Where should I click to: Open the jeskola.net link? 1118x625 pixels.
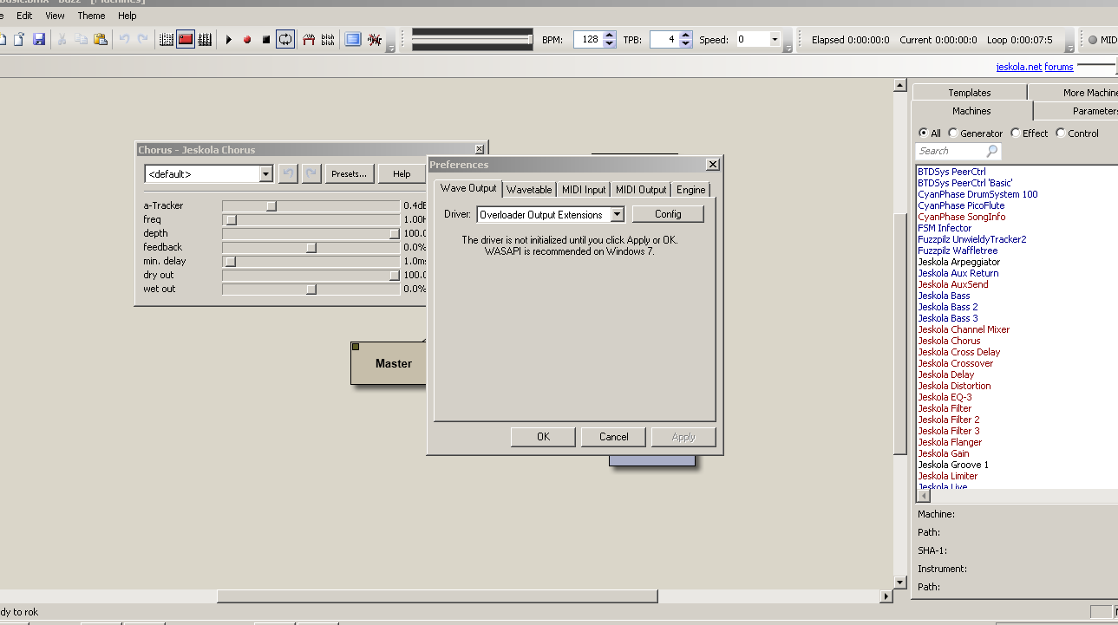(x=1018, y=67)
